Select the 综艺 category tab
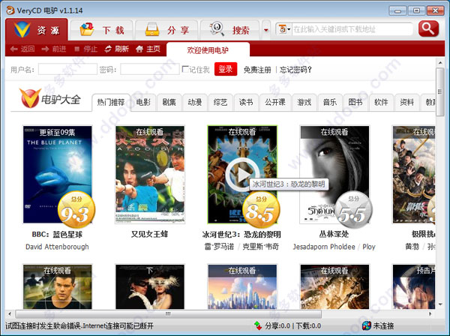 point(220,102)
